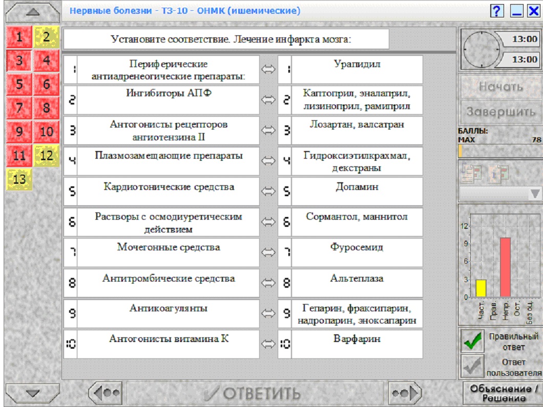Open yellow question 13 tile
543x407 pixels.
pyautogui.click(x=19, y=179)
